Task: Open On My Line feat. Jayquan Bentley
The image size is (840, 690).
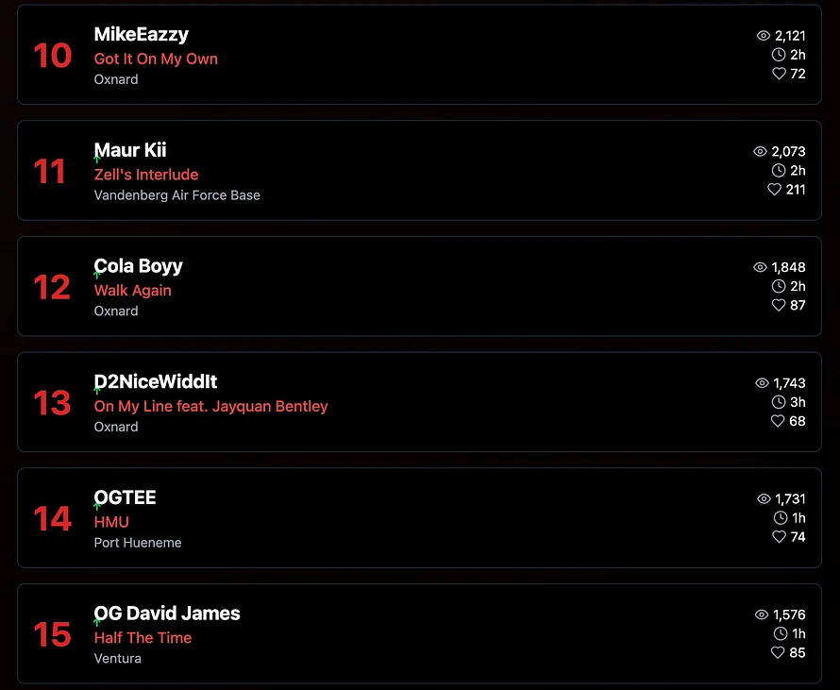Action: click(x=210, y=406)
